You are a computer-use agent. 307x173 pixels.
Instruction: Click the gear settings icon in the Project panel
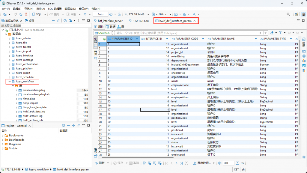click(64, 126)
